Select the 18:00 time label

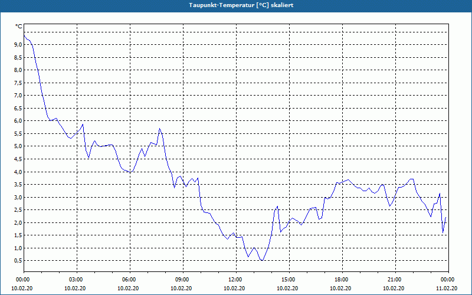(342, 280)
